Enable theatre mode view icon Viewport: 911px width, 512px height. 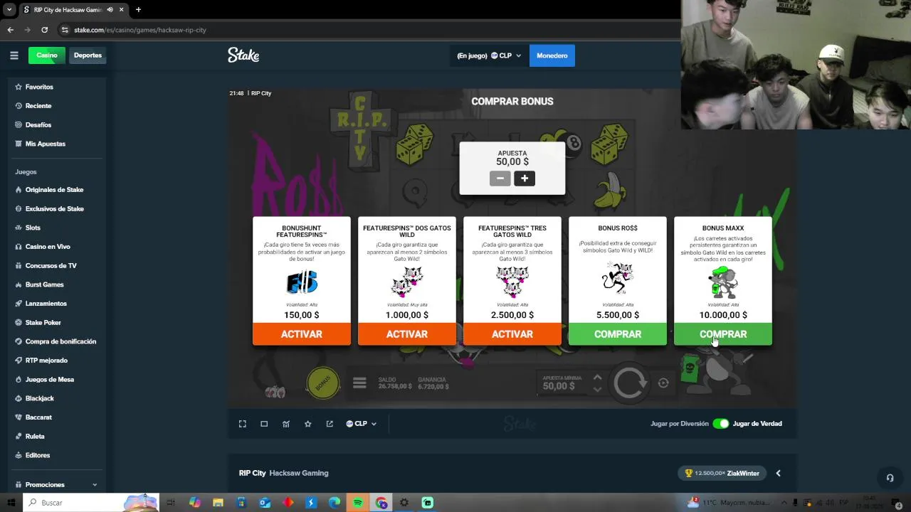pos(264,424)
